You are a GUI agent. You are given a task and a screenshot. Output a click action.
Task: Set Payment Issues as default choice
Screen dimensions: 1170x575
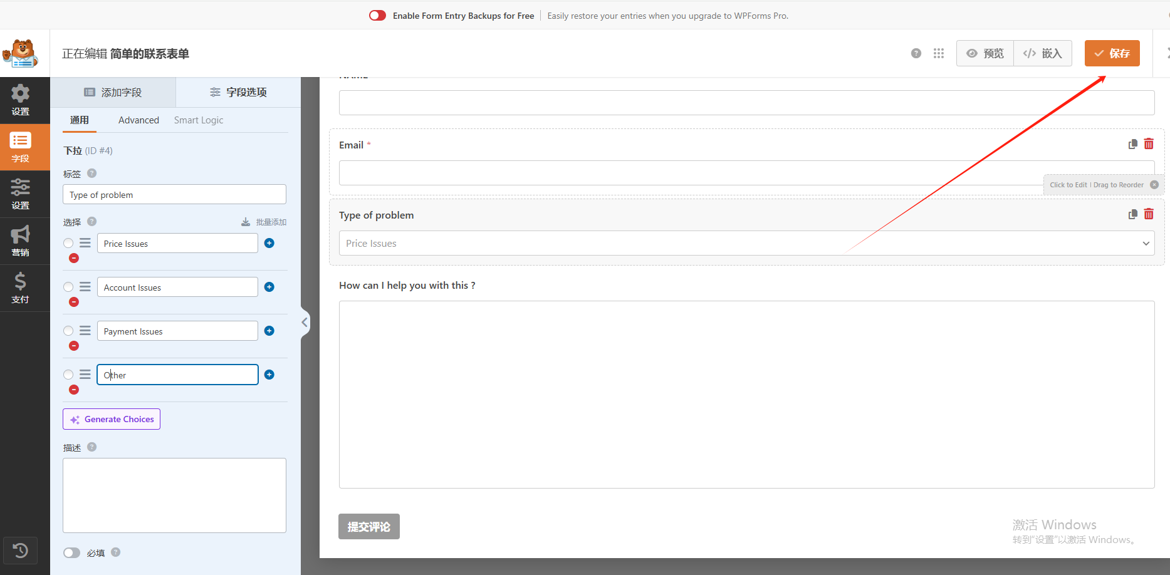[x=68, y=331]
